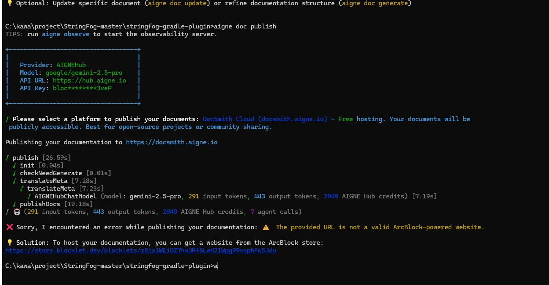Click the 'aigne doc generate' text
Image resolution: width=549 pixels, height=285 pixels.
[x=374, y=3]
